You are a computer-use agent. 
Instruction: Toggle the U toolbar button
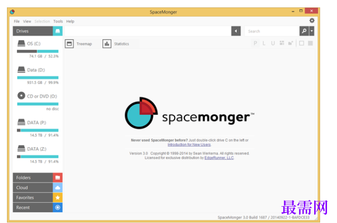coord(273,43)
